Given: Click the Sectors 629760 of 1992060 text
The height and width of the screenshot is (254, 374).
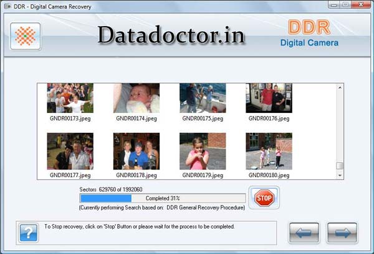Looking at the screenshot, I should click(111, 189).
